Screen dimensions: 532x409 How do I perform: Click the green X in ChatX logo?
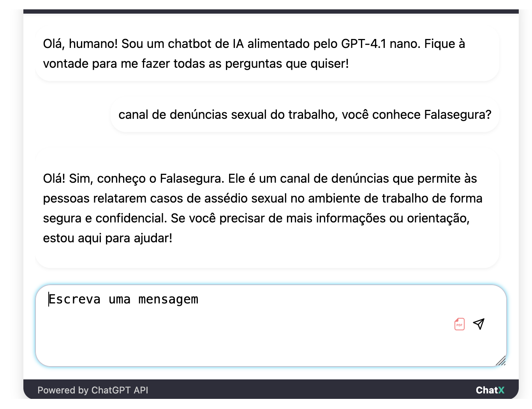501,390
